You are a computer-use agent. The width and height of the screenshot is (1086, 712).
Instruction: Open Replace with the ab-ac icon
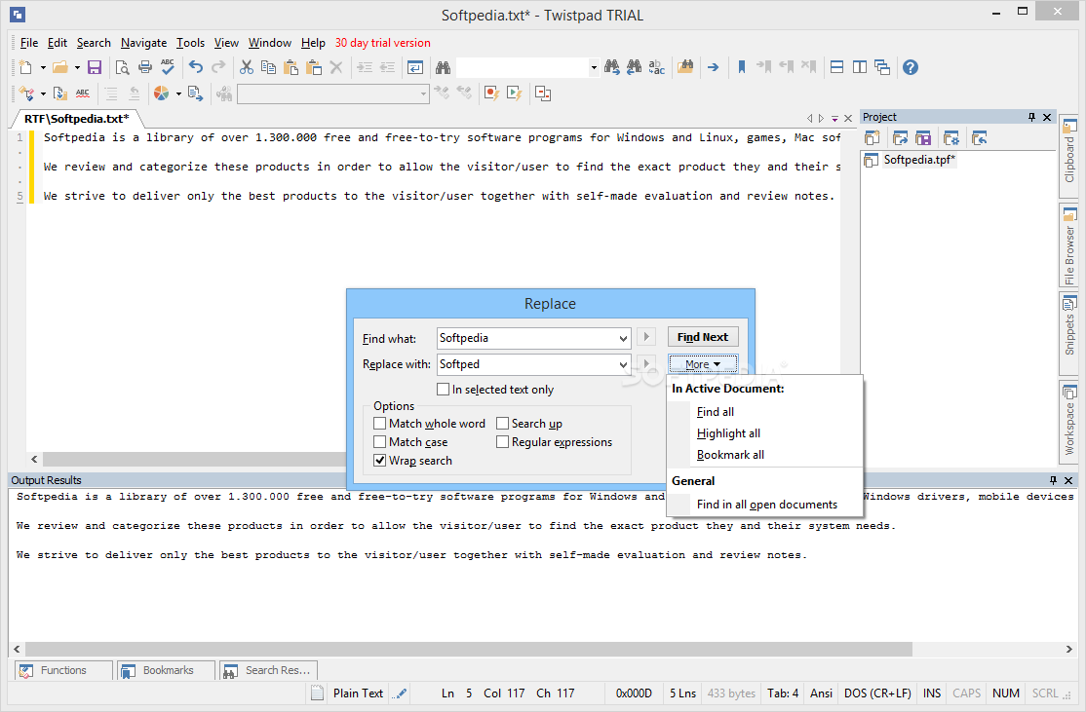tap(656, 67)
